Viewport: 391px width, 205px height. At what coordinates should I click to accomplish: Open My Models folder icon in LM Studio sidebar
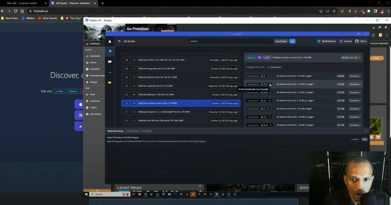coord(110,82)
